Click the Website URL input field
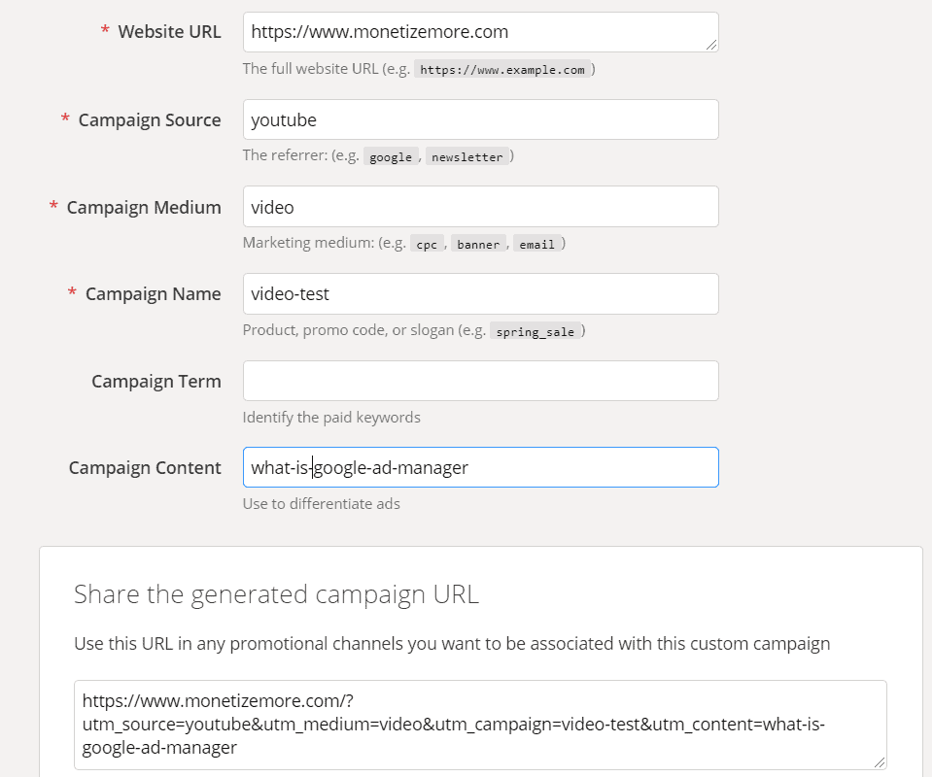Screen dimensions: 933x777 click(481, 32)
